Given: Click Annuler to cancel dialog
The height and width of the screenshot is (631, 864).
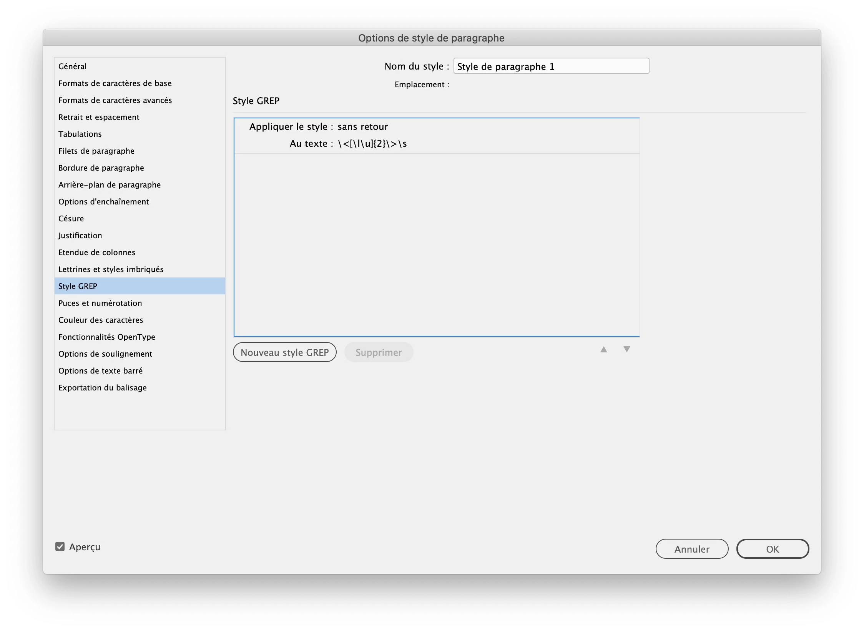Looking at the screenshot, I should (691, 549).
